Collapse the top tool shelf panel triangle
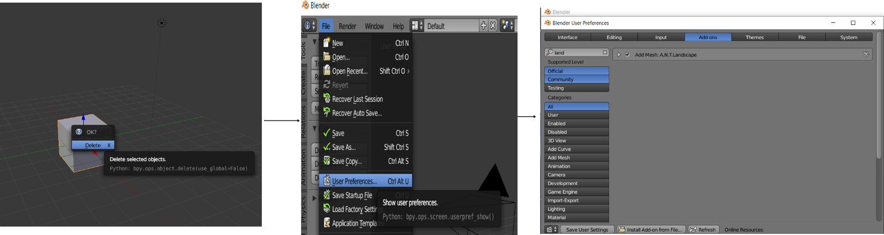 314,42
